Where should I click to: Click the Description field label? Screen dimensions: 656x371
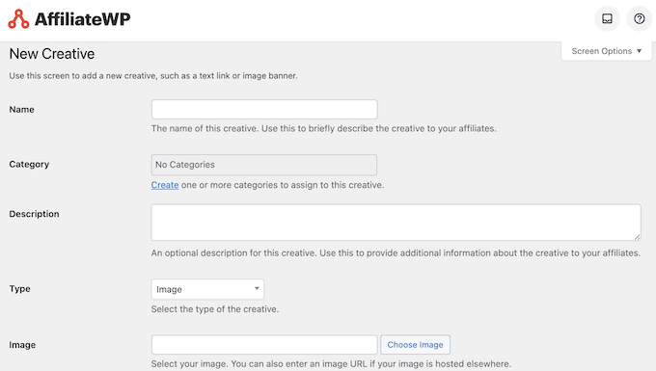(x=35, y=214)
